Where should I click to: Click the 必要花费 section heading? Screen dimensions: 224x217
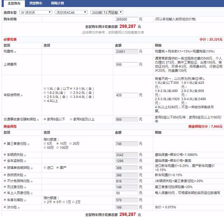pyautogui.click(x=10, y=40)
